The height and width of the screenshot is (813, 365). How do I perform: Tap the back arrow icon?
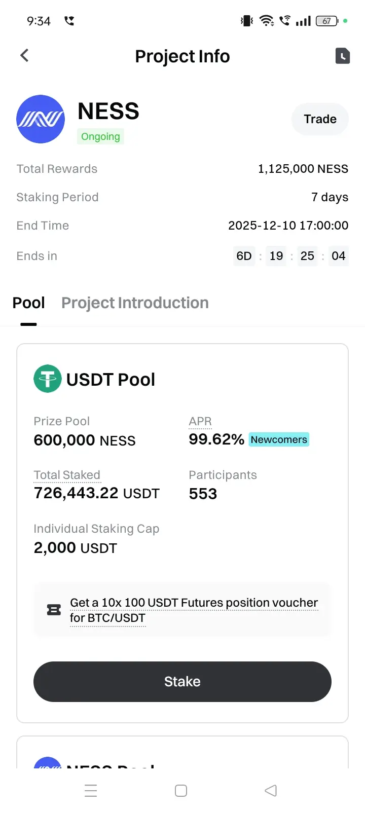(x=24, y=56)
